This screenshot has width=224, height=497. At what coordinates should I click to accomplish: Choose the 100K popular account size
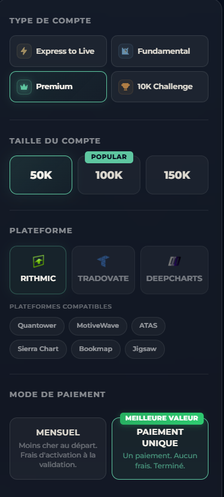coord(109,175)
